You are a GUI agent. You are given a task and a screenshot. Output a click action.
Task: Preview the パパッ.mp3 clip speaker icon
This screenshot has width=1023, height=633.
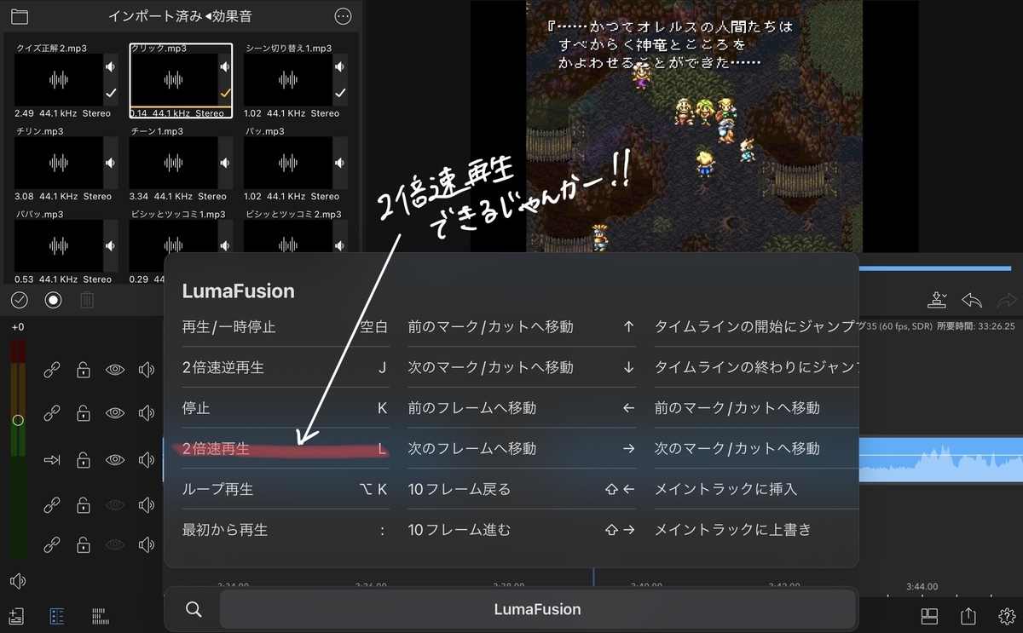click(x=111, y=245)
